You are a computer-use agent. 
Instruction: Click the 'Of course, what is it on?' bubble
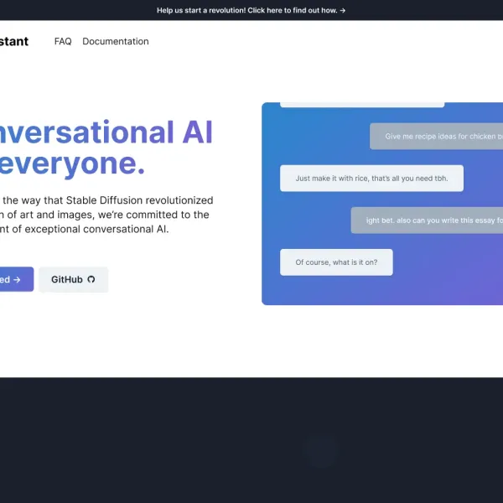(x=336, y=262)
